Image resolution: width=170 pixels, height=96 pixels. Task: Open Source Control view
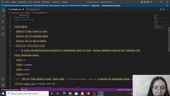[3, 22]
